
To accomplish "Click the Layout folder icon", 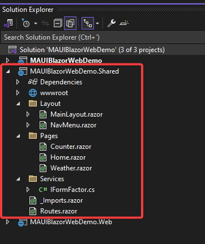I will pos(33,104).
